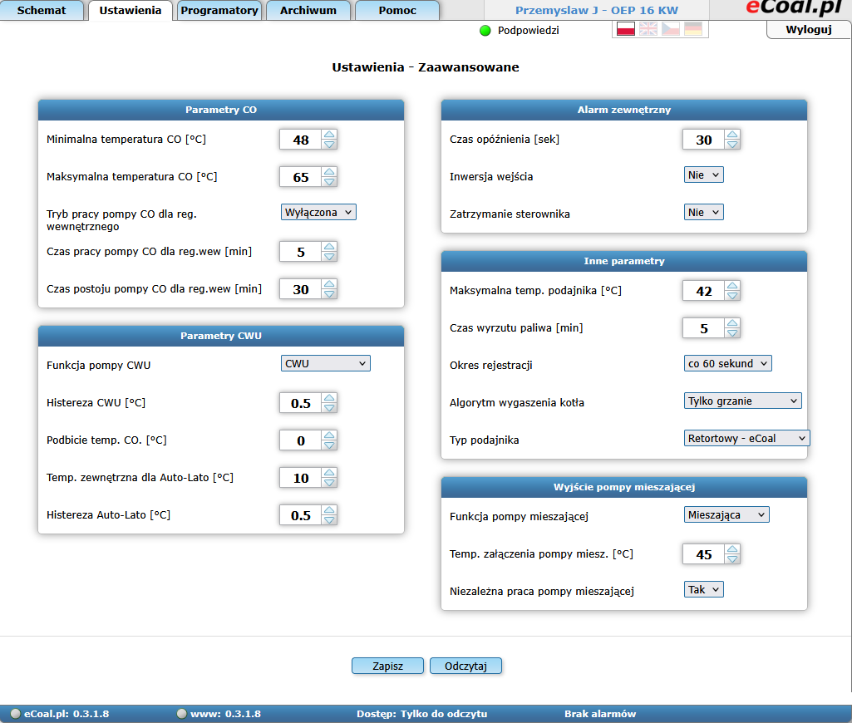Select the Polish flag language icon
The height and width of the screenshot is (723, 852).
click(x=625, y=29)
